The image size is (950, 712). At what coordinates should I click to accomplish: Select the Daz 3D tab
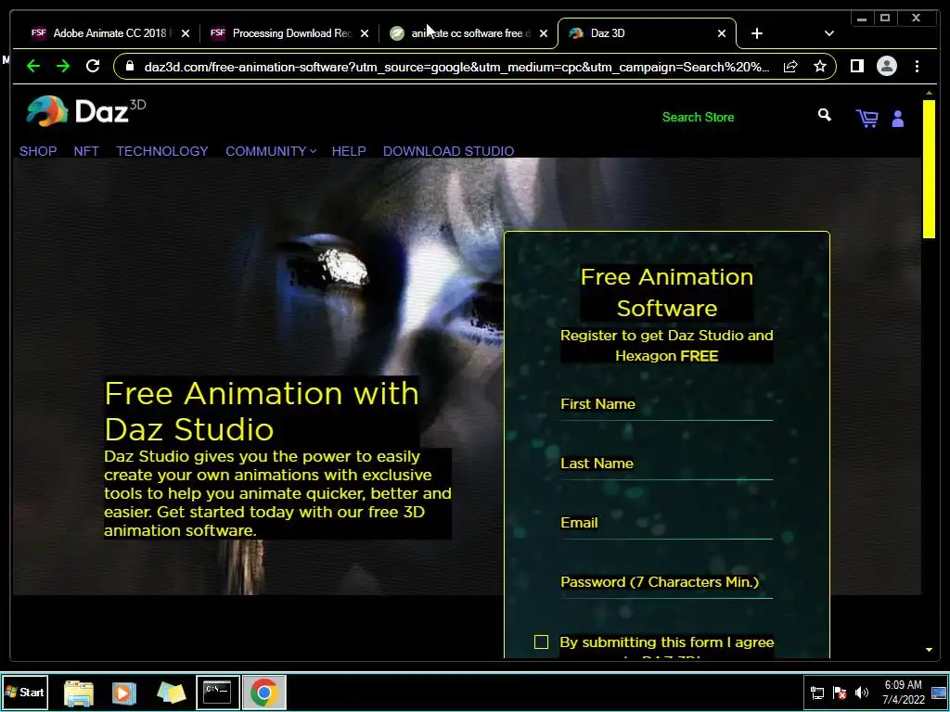[x=646, y=33]
